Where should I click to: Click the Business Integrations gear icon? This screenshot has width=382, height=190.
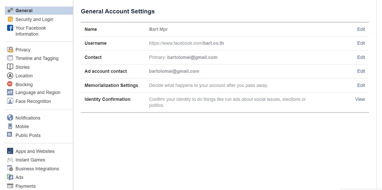coord(10,169)
